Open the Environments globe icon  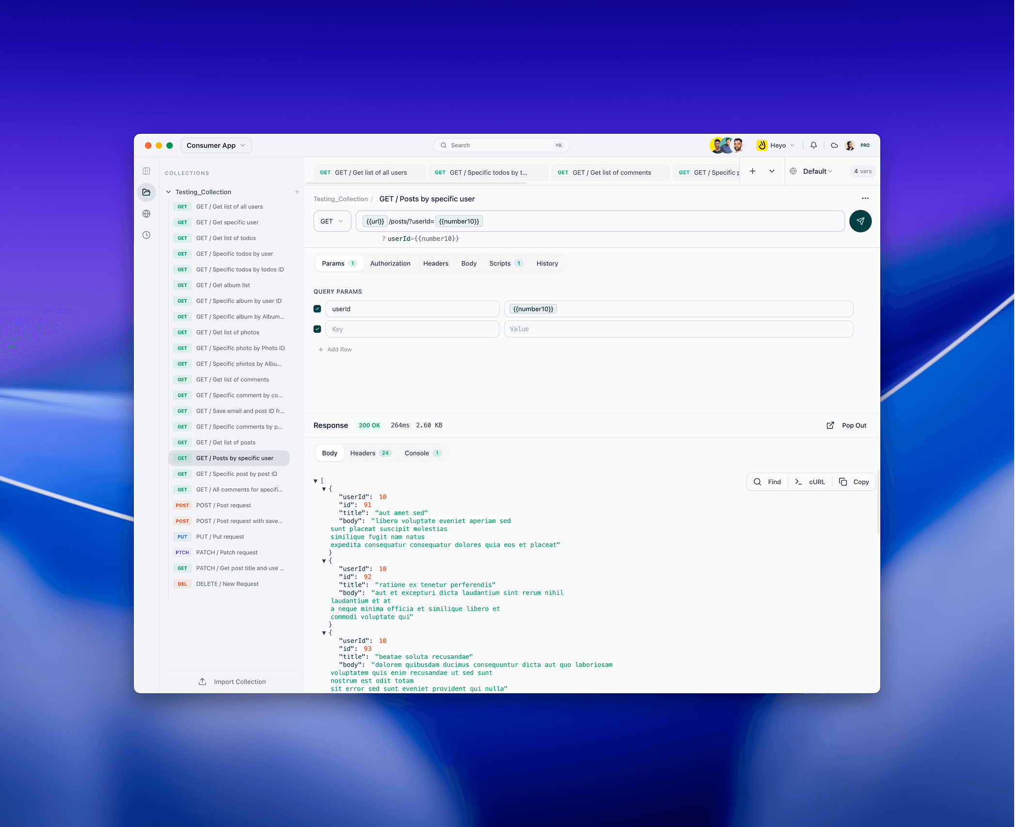[146, 214]
